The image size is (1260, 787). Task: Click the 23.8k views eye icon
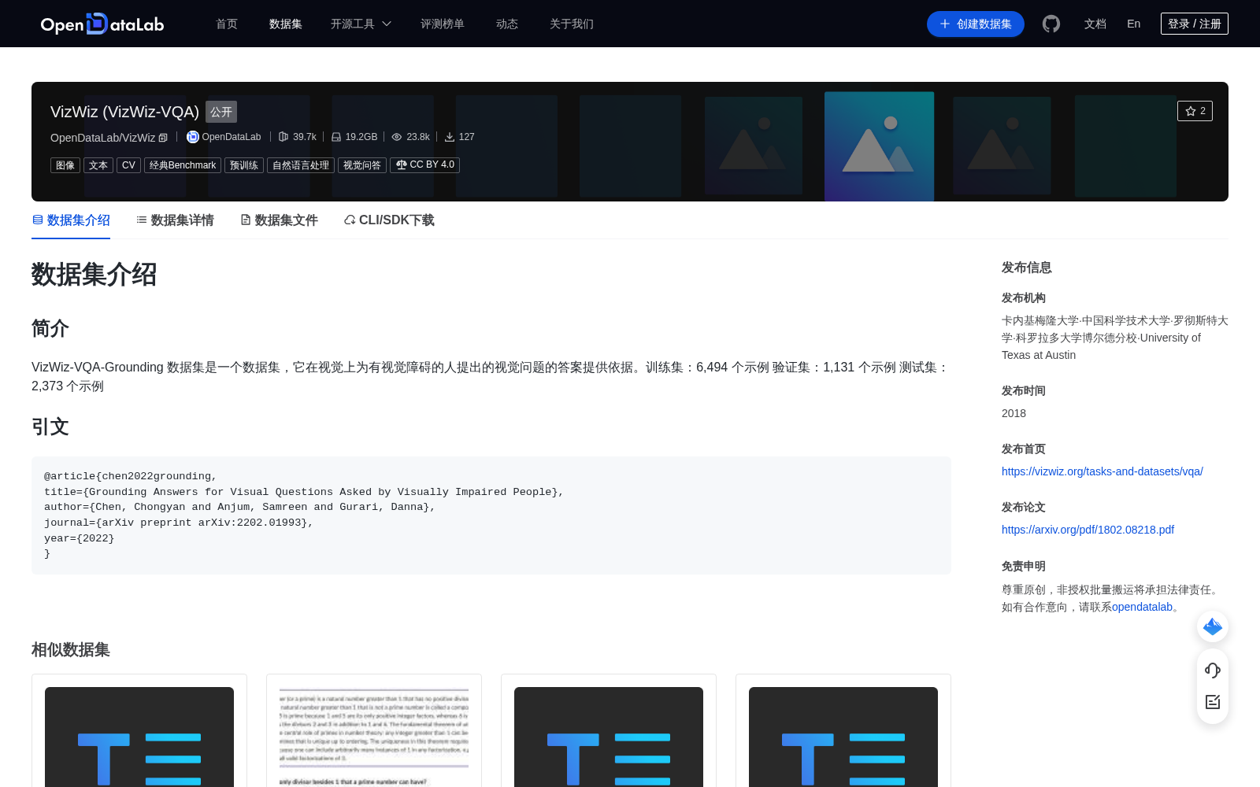point(397,137)
